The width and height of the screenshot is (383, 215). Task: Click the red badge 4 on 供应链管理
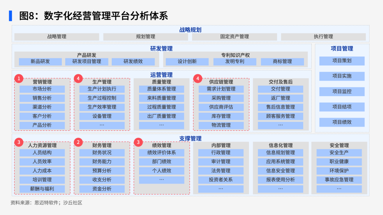coord(197,78)
